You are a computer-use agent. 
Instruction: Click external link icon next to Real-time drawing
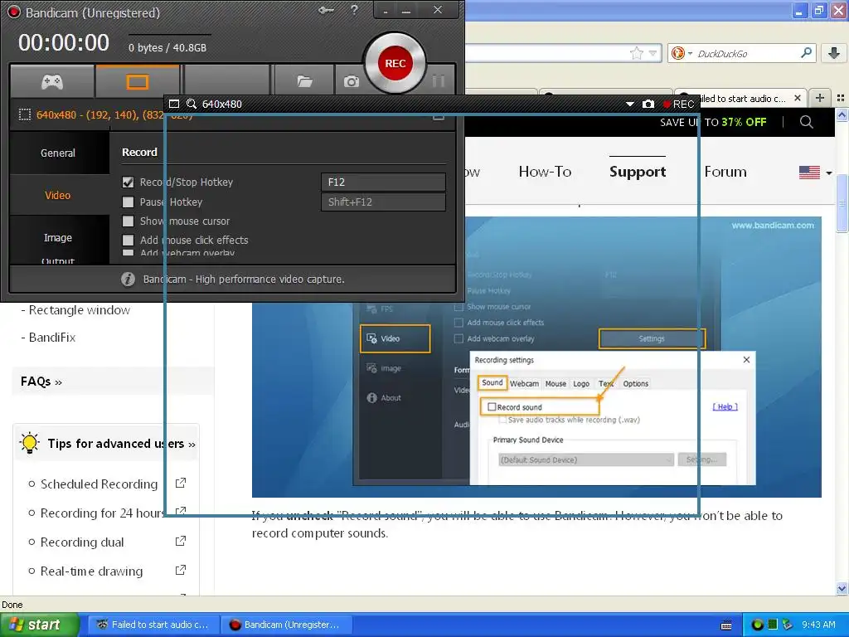(x=181, y=570)
